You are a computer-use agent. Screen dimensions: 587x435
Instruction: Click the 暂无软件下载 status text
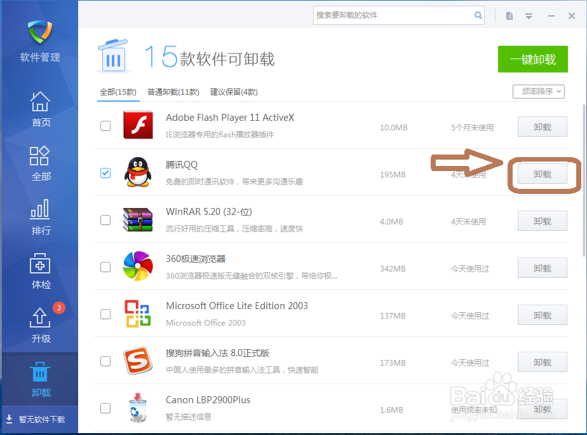pos(42,419)
